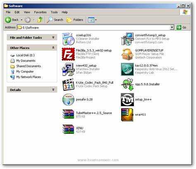
Task: Expand the File and Folder Tasks panel
Action: [x=53, y=37]
